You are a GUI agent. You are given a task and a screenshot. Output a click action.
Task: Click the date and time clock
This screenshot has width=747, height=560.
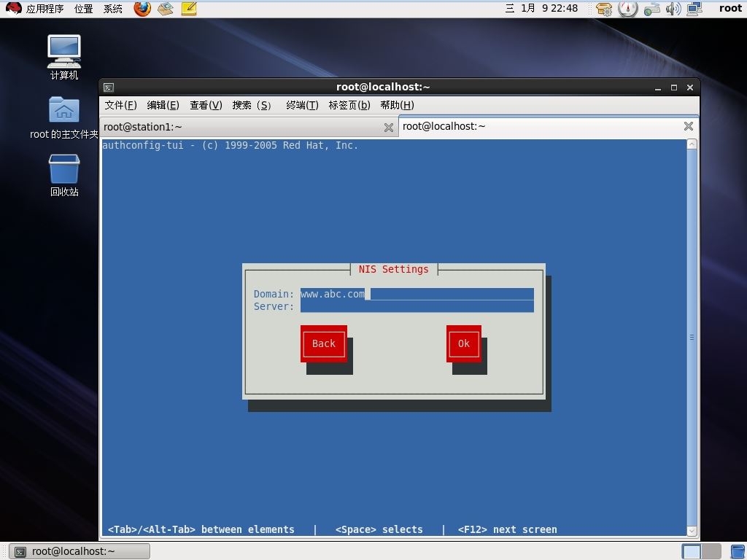tap(542, 8)
